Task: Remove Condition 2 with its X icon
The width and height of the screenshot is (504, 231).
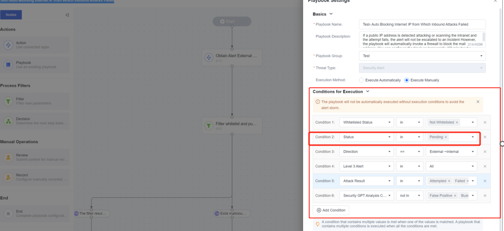Action: pos(485,137)
